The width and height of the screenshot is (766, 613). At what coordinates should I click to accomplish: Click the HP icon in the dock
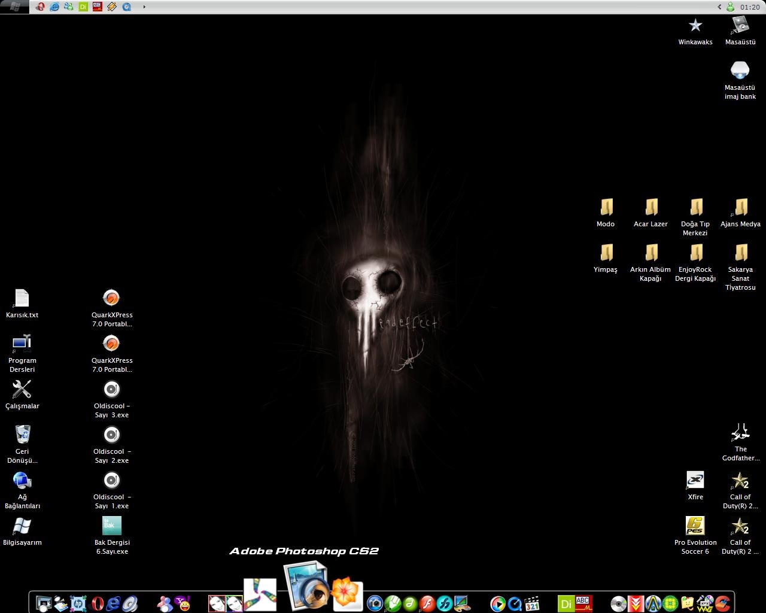tap(78, 603)
